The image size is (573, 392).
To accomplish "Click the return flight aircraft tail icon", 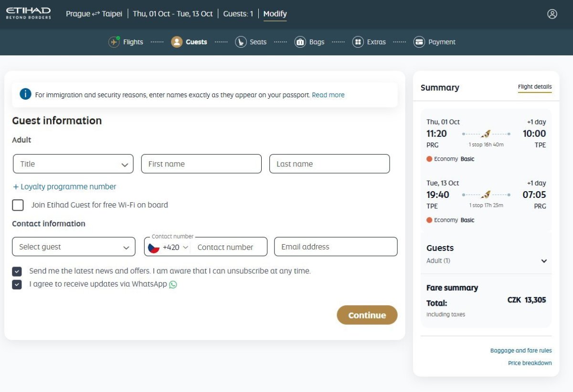I will [486, 195].
